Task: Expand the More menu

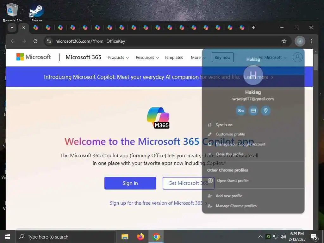Action: [198, 58]
